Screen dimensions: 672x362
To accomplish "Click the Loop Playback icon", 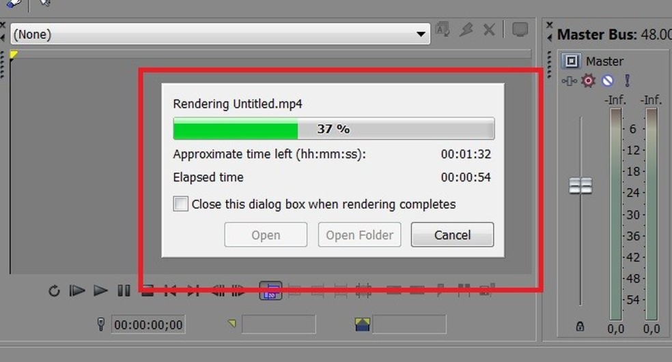I will (x=53, y=291).
